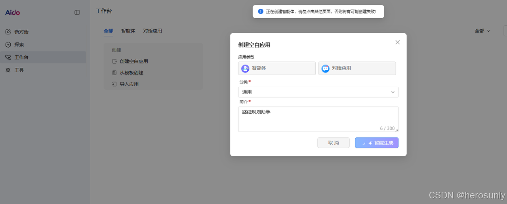The width and height of the screenshot is (507, 204).
Task: Click the 智能体 avatar icon in the dialog
Action: click(246, 69)
